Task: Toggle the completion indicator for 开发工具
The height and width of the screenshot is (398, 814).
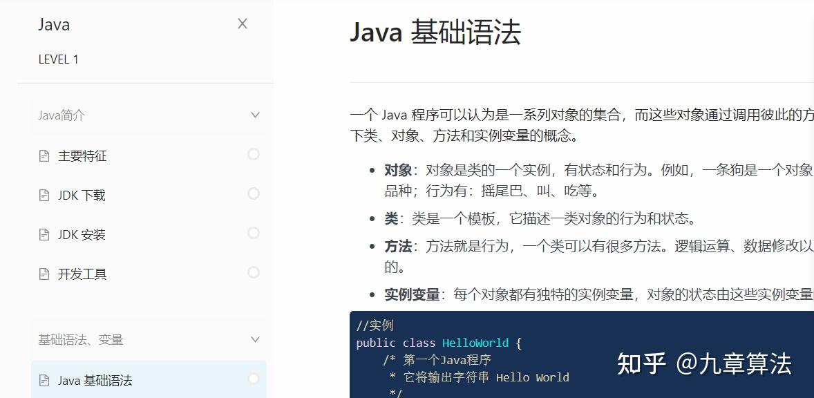Action: tap(254, 274)
